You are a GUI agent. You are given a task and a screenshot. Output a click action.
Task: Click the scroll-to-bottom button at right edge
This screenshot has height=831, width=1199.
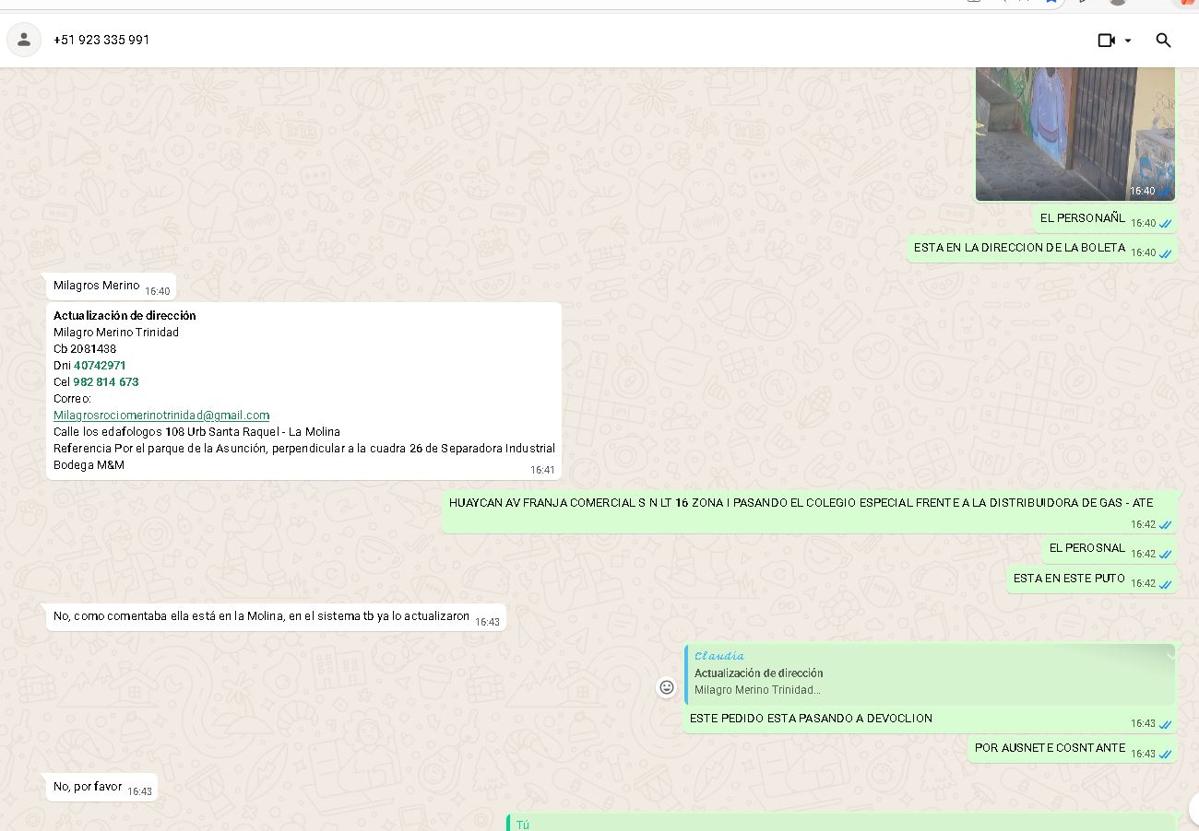point(1193,807)
